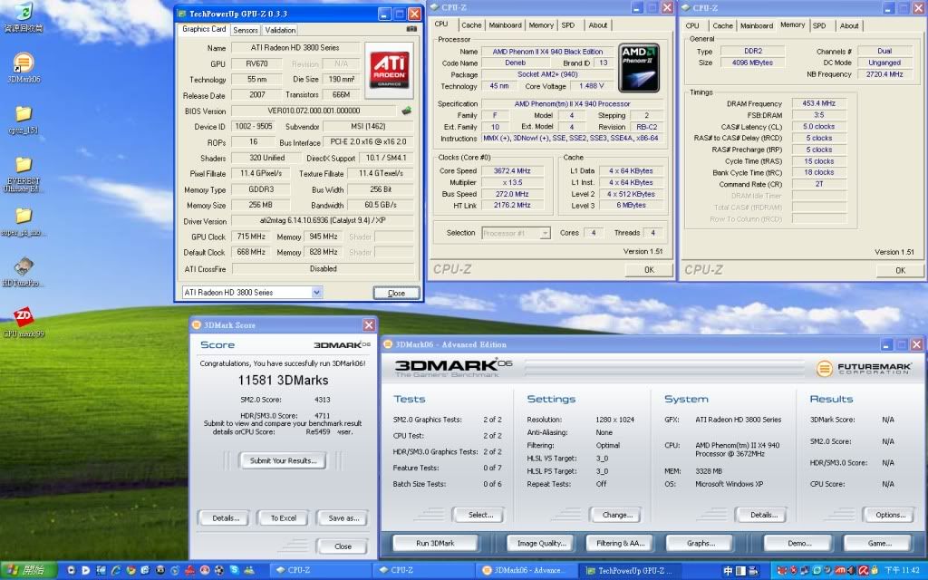Launch HD Tune Pro from desktop
Viewport: 928px width, 580px height.
pos(23,272)
